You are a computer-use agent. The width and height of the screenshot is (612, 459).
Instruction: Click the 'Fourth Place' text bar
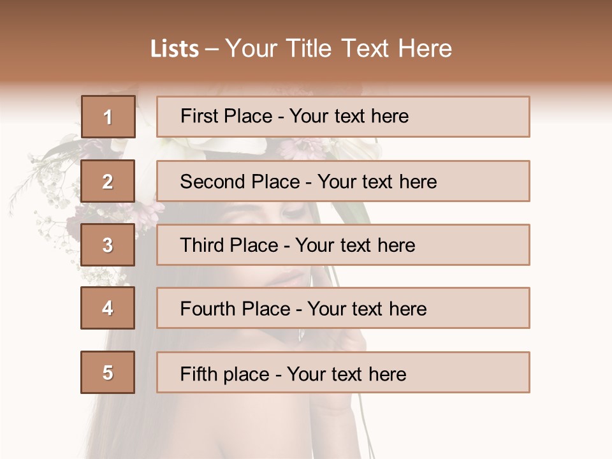343,308
